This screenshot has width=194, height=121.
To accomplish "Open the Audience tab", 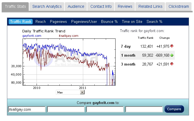I will [76, 6].
